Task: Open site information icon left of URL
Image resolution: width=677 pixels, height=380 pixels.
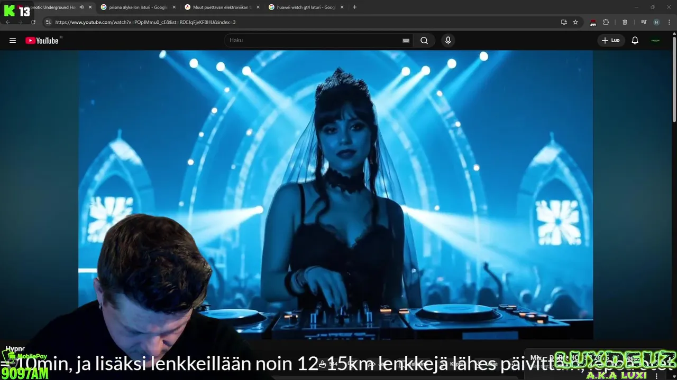Action: point(48,22)
